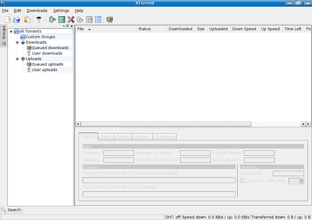
Task: Click the Custom Groups folder icon
Action: (23, 37)
